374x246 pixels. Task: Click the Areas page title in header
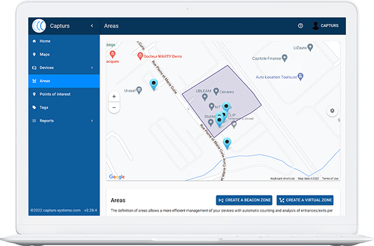coord(112,26)
